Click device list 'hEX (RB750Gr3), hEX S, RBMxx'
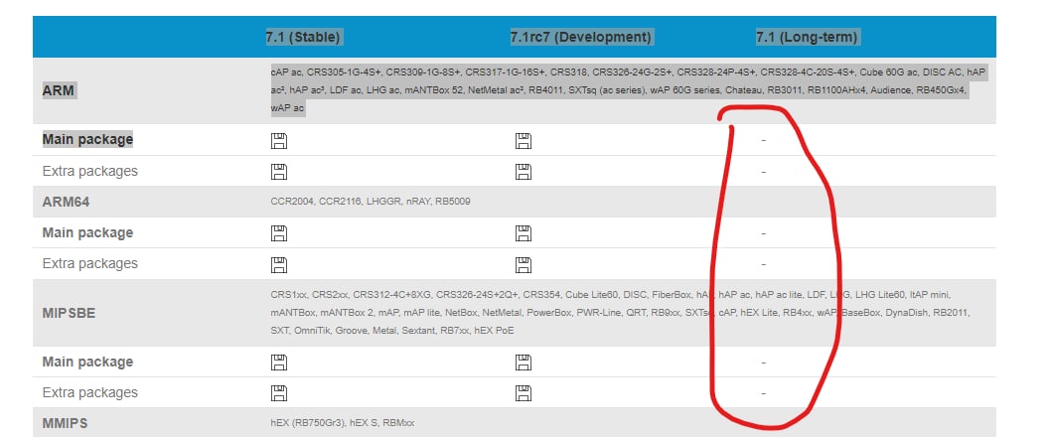The height and width of the screenshot is (437, 1050). [x=342, y=423]
